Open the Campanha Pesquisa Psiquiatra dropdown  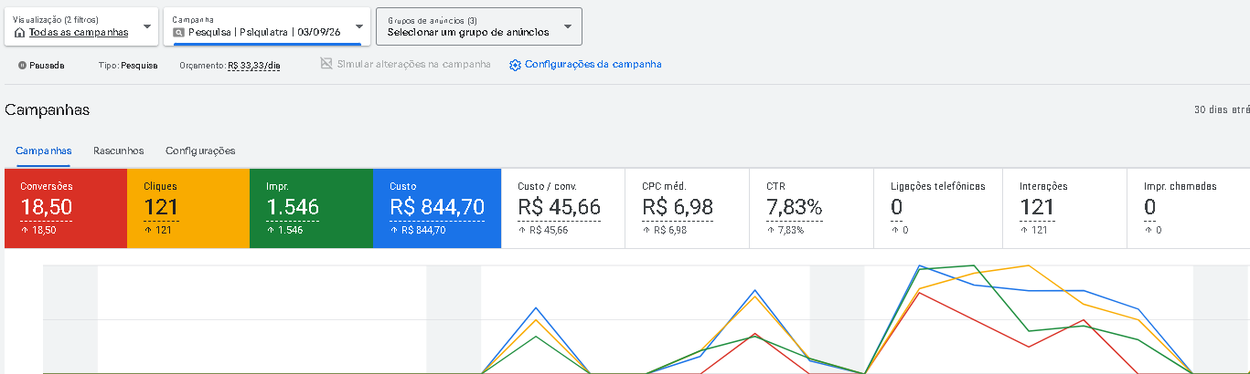pyautogui.click(x=267, y=26)
